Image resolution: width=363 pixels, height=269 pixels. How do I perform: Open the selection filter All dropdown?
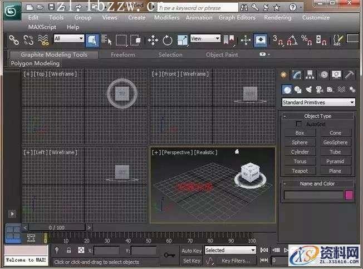[x=68, y=38]
